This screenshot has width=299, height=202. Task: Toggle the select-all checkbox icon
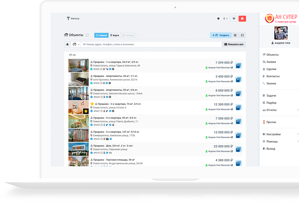[x=235, y=35]
